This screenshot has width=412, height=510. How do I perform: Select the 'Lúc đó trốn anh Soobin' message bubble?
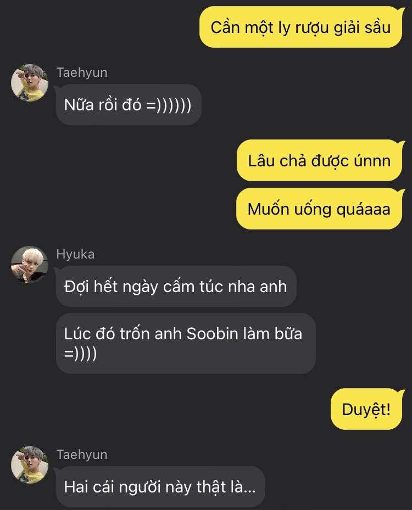(x=186, y=343)
